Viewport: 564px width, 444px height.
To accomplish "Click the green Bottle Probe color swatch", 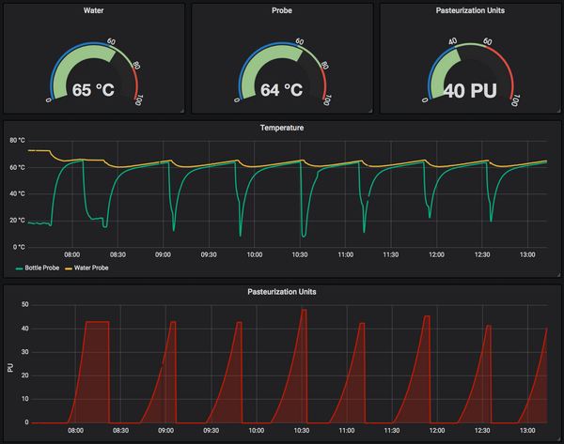I will click(19, 268).
